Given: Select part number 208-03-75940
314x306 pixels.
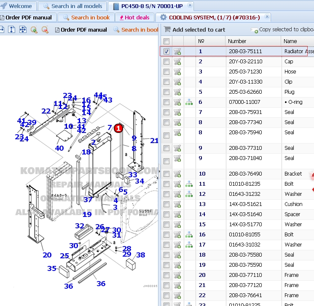Looking at the screenshot, I should click(245, 133).
